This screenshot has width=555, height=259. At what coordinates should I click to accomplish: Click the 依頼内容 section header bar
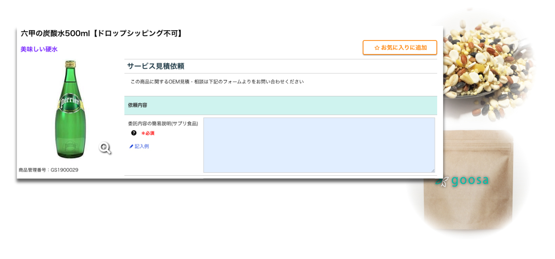(280, 105)
